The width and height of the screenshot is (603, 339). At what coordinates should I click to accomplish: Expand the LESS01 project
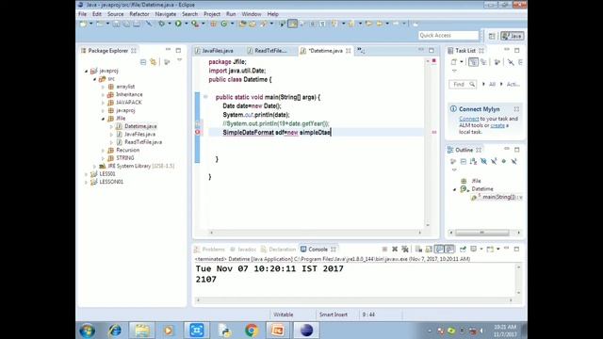tap(86, 174)
